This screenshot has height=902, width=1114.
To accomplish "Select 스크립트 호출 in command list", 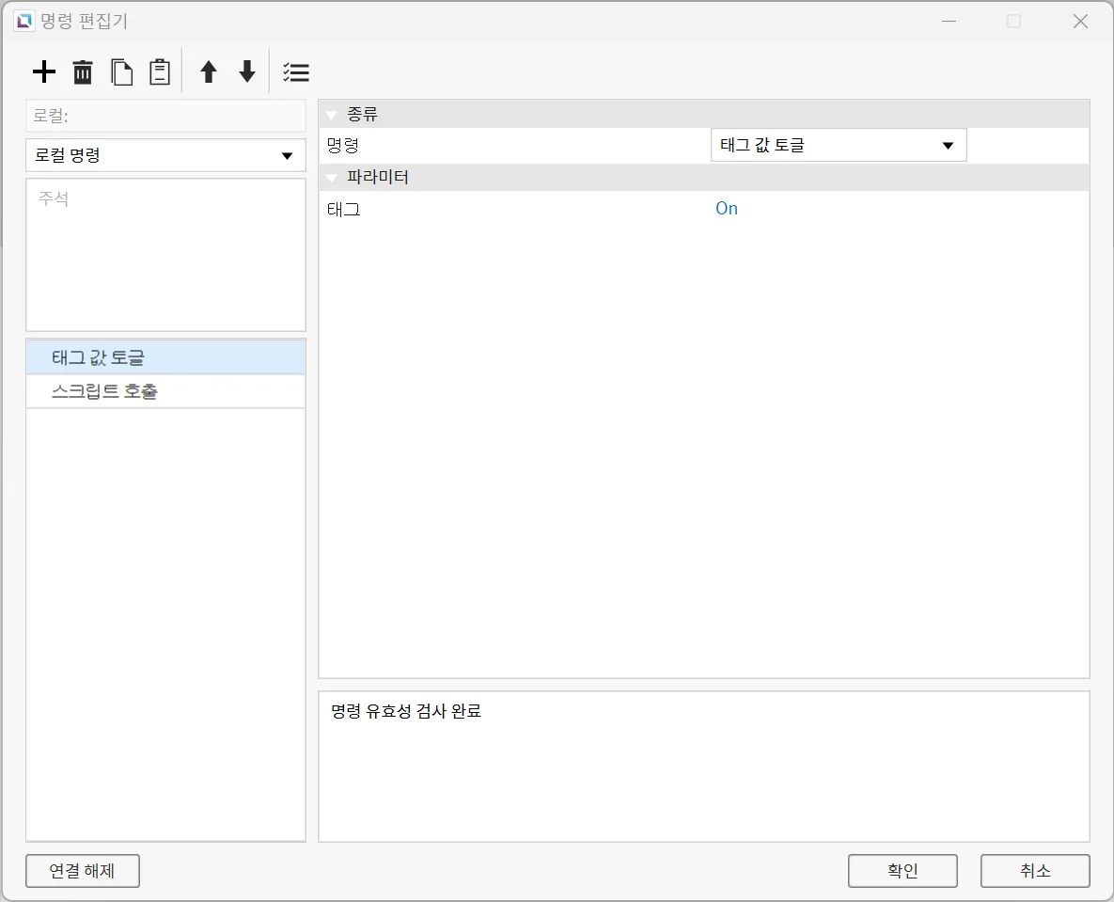I will [x=165, y=391].
